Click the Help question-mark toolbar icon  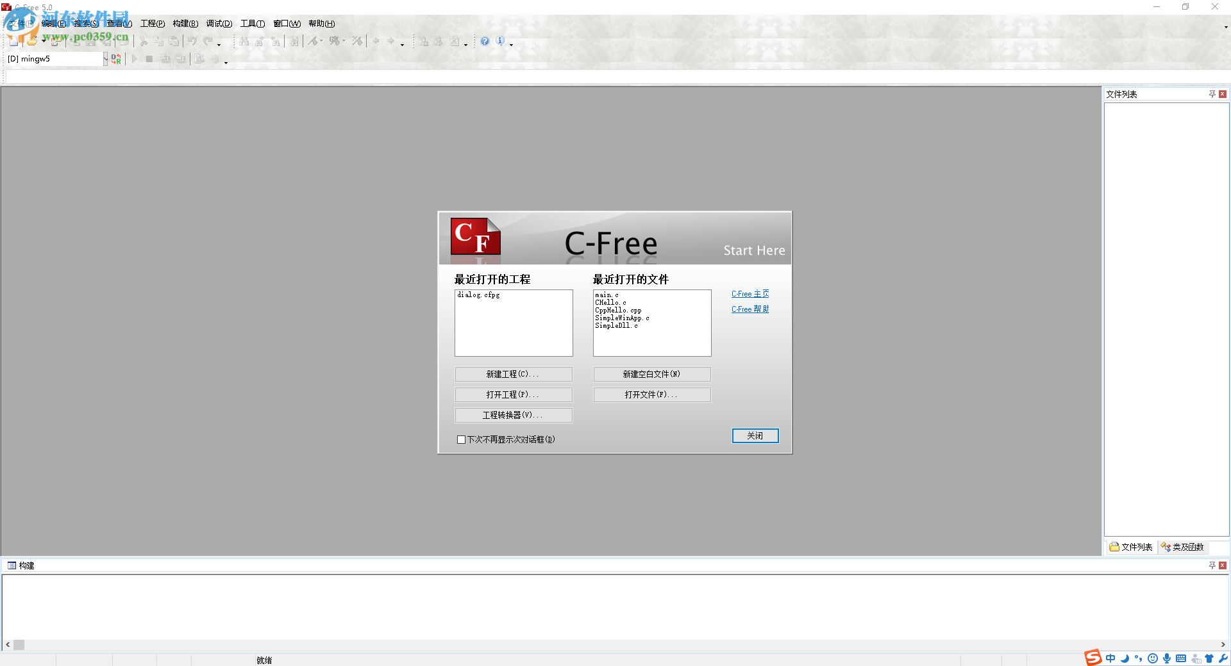click(x=485, y=42)
